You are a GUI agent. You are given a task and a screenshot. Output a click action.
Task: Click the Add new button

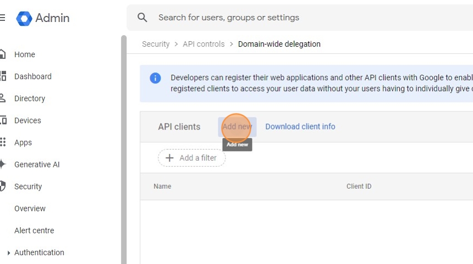tap(237, 127)
